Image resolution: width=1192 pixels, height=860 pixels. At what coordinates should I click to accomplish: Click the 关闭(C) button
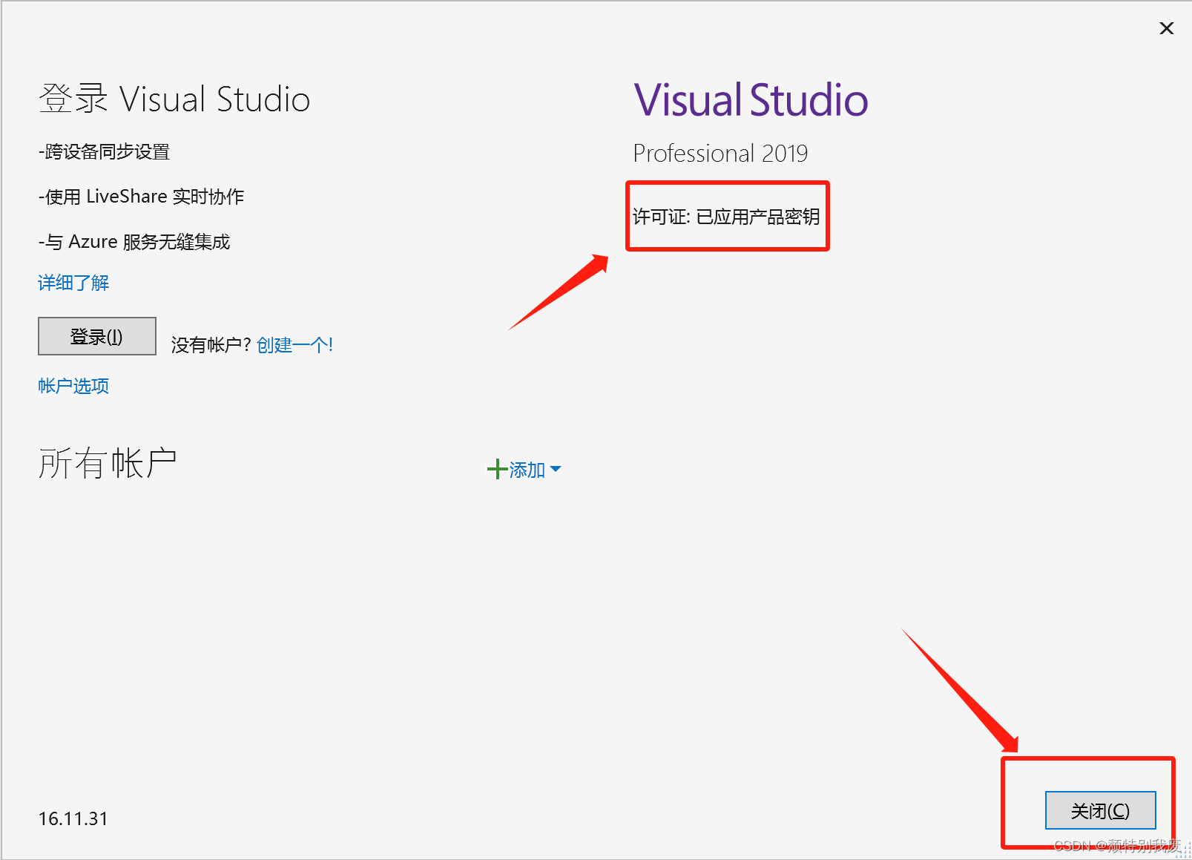(x=1100, y=810)
